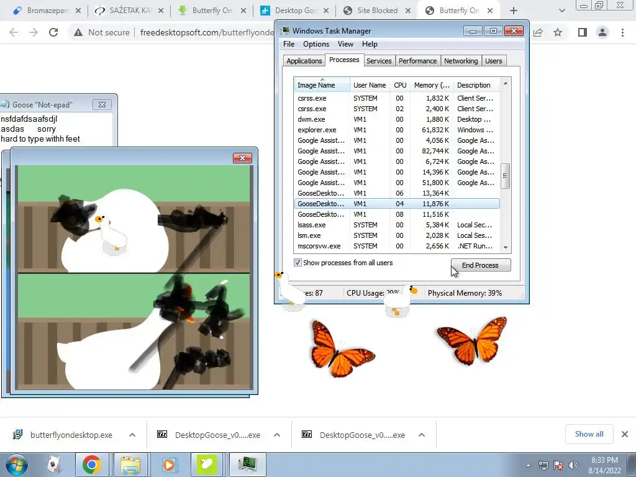This screenshot has width=636, height=477.
Task: Open Chrome from the taskbar
Action: (92, 465)
